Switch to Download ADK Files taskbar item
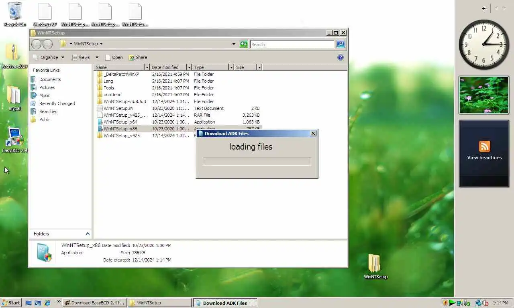 pos(225,303)
